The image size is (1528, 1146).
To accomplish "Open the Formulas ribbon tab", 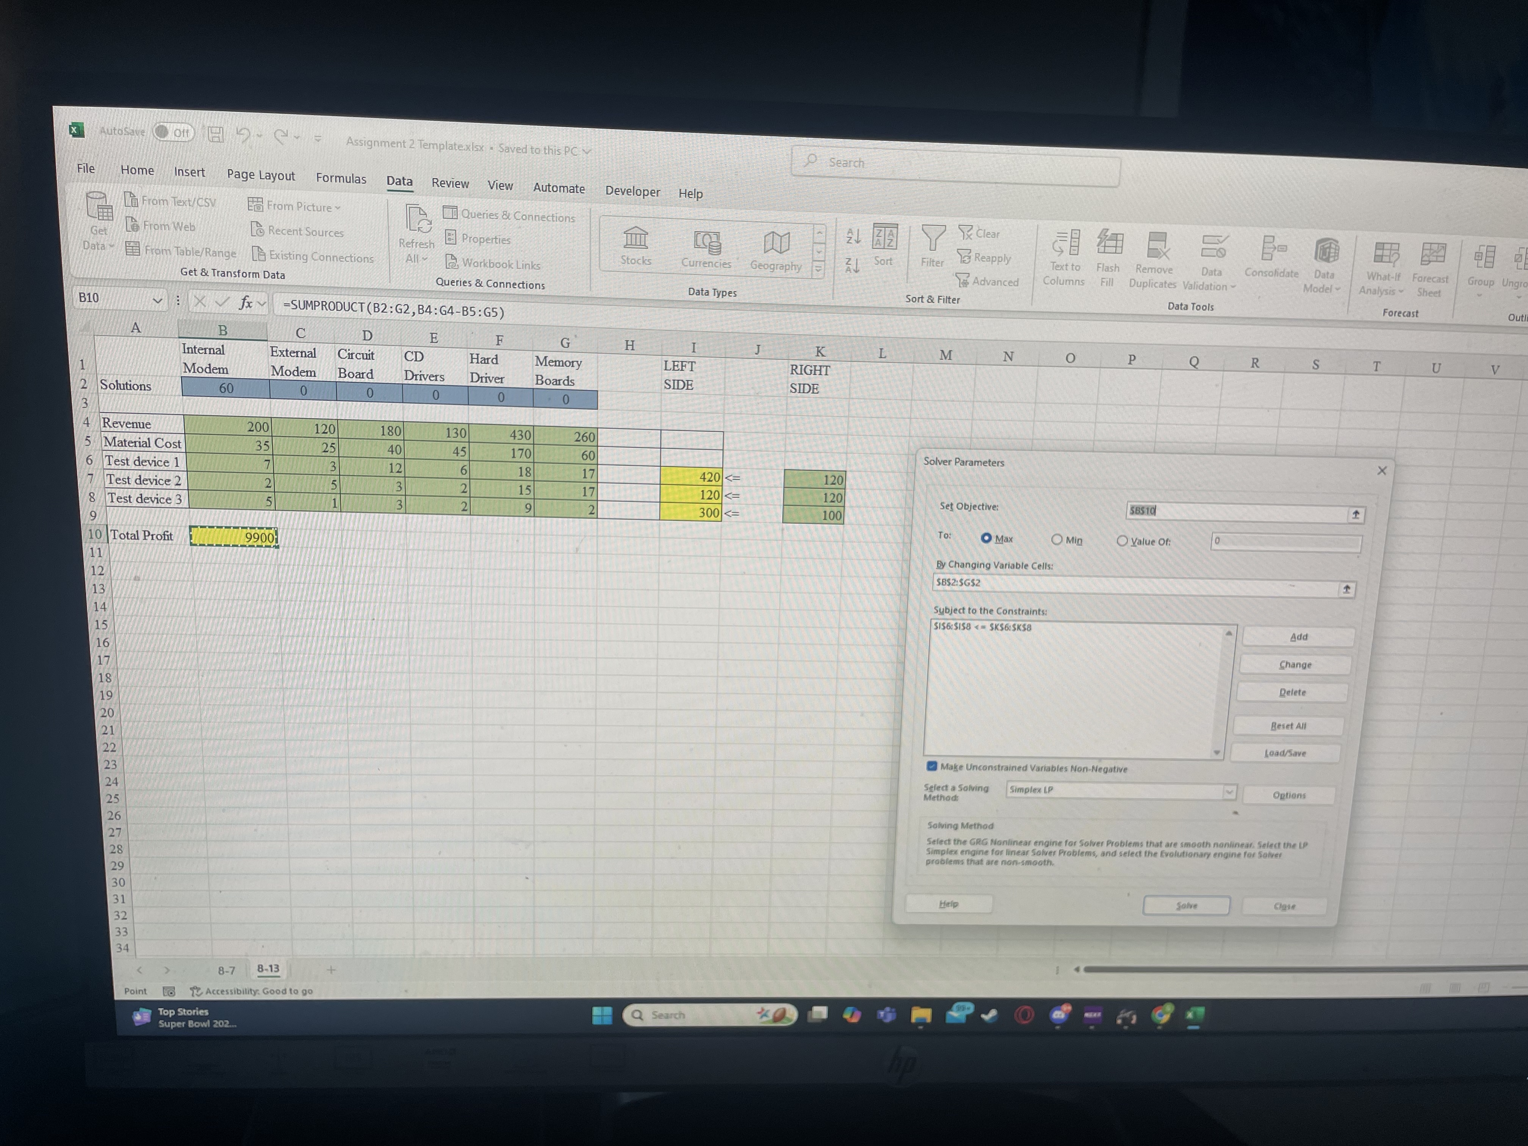I will pyautogui.click(x=341, y=178).
